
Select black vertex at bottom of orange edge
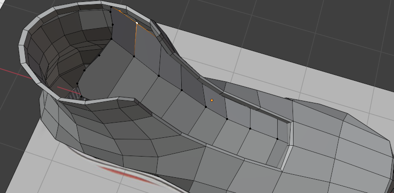tap(134, 56)
